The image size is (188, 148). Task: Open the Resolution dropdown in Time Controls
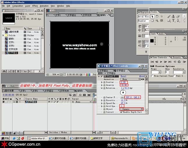[x=179, y=72]
